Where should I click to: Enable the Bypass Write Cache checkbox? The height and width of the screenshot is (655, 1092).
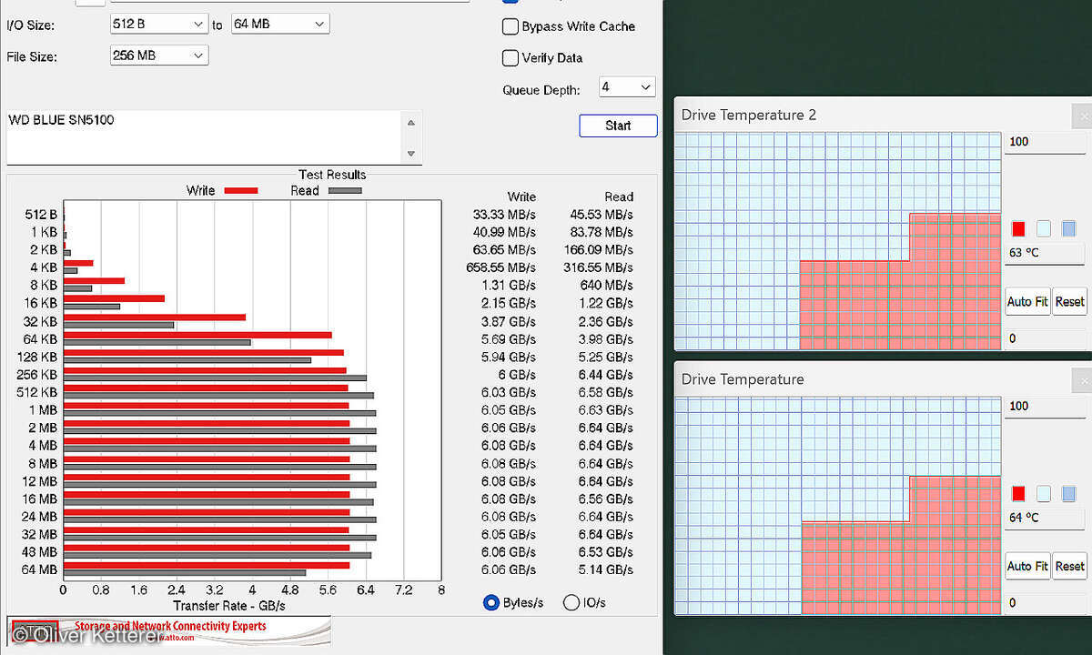(x=511, y=26)
